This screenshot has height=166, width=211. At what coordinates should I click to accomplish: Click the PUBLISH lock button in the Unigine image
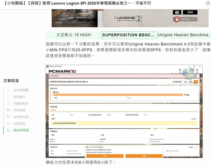click(x=185, y=19)
